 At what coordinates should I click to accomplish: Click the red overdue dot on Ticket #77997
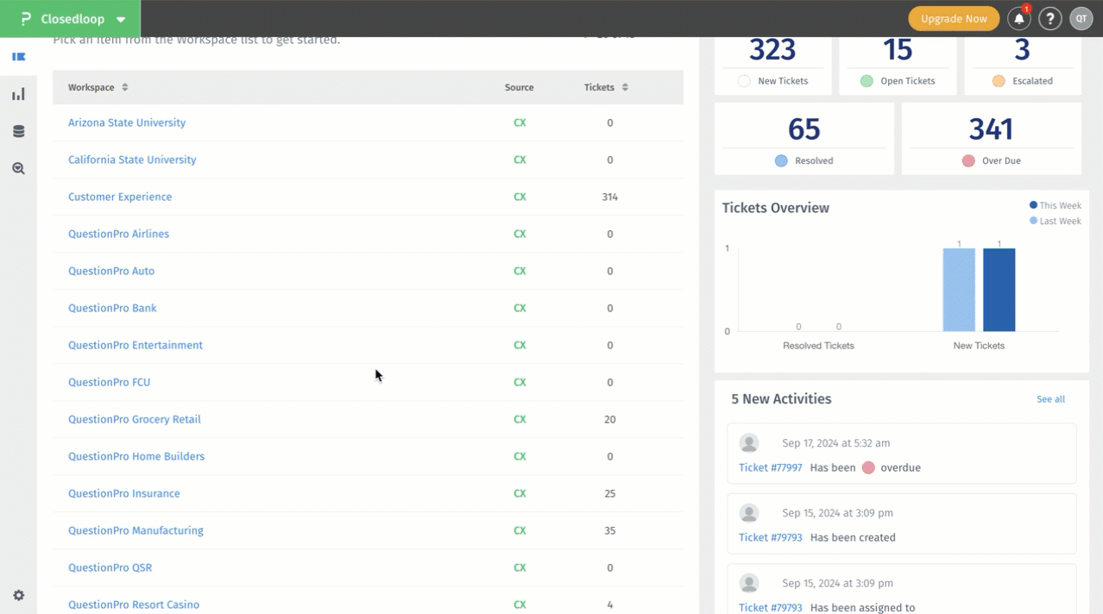[868, 467]
